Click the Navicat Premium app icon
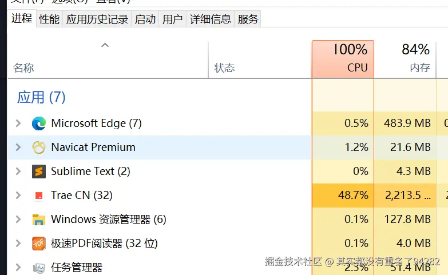448x275 pixels. pos(38,148)
